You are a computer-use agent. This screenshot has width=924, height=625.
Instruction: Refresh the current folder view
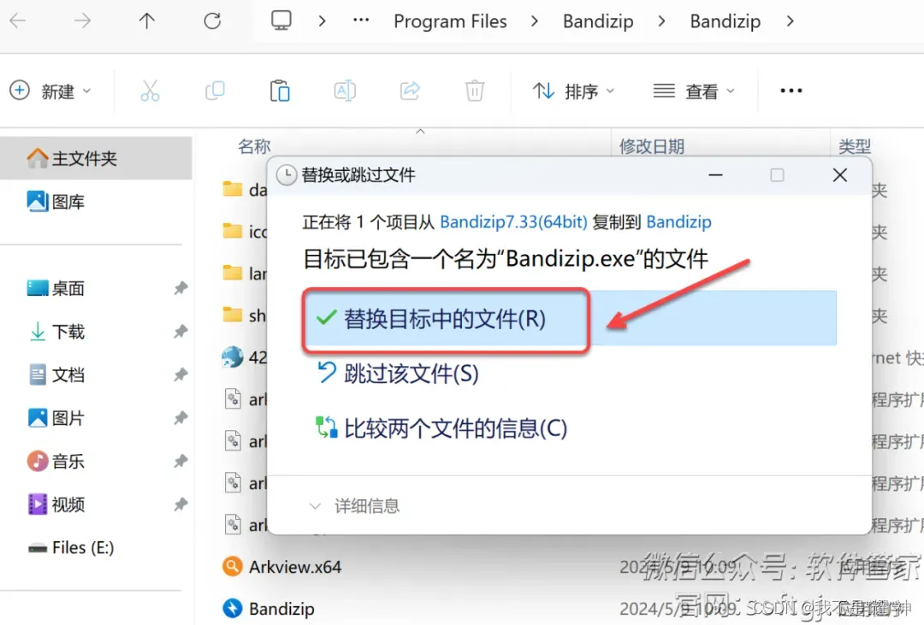[x=212, y=21]
